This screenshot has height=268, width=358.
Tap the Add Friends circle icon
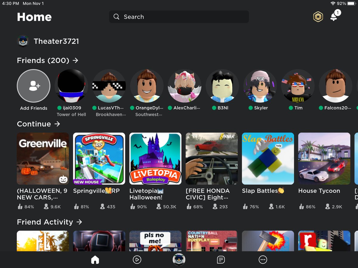click(x=34, y=86)
